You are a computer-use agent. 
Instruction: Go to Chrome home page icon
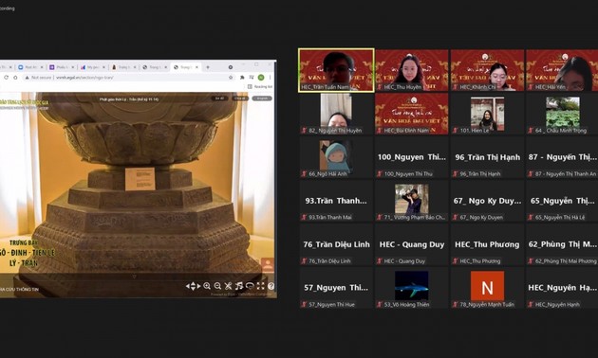coord(15,78)
